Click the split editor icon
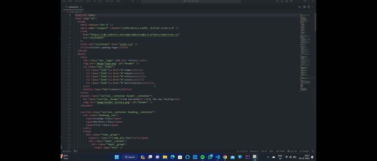Image resolution: width=377 pixels, height=161 pixels. [x=308, y=7]
